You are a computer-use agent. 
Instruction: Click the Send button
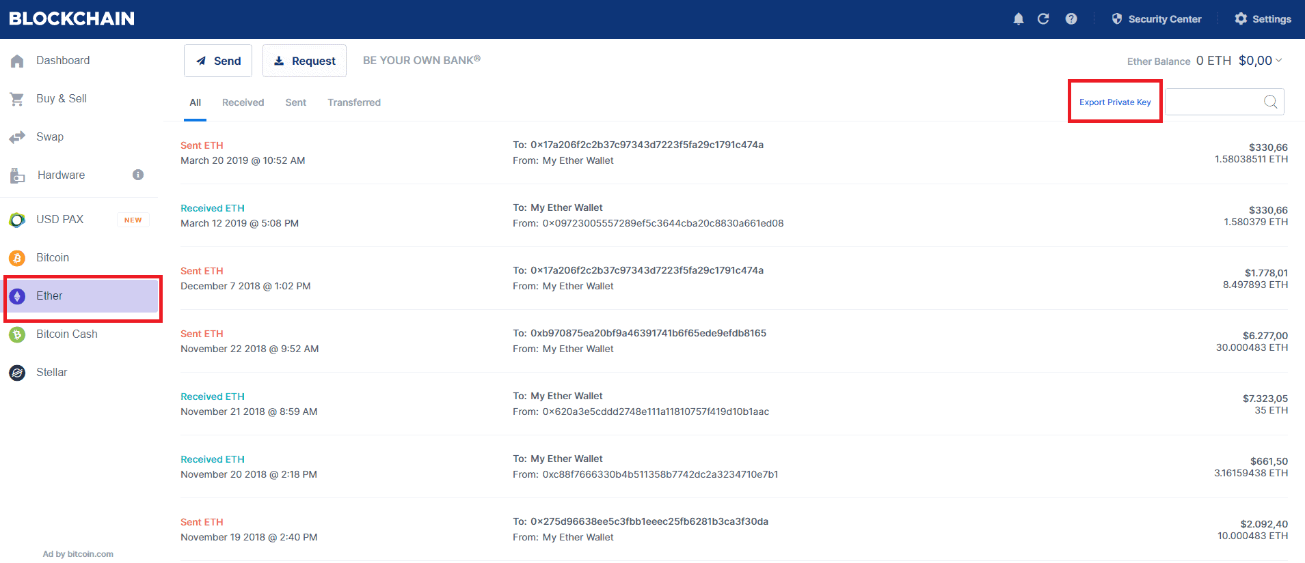coord(218,61)
